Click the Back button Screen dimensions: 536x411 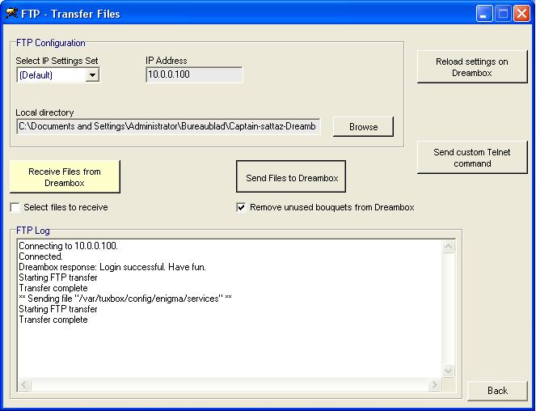pos(497,391)
